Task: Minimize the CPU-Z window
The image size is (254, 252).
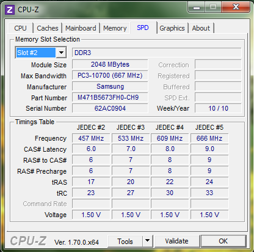Action: [x=197, y=8]
